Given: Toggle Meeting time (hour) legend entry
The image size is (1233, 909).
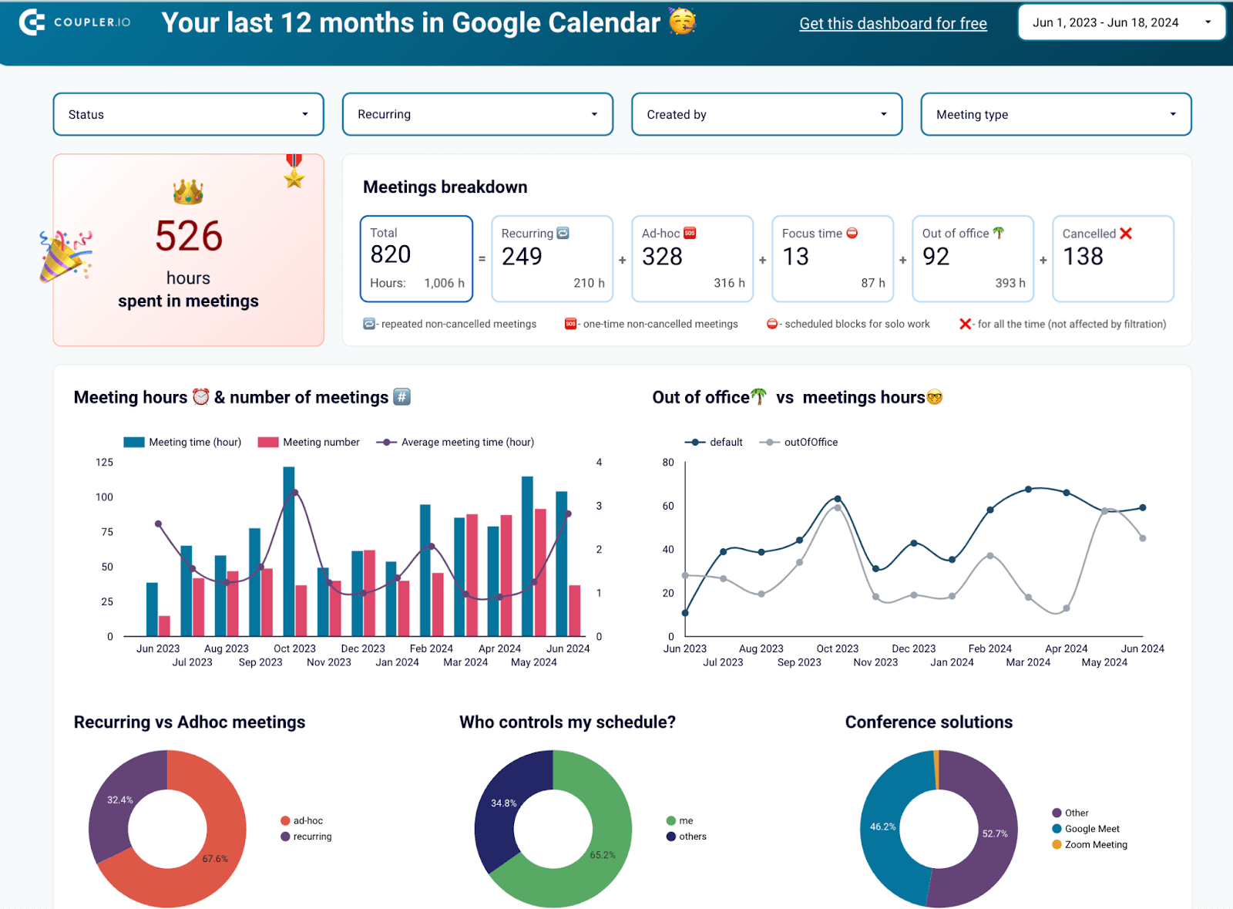Looking at the screenshot, I should pyautogui.click(x=183, y=442).
